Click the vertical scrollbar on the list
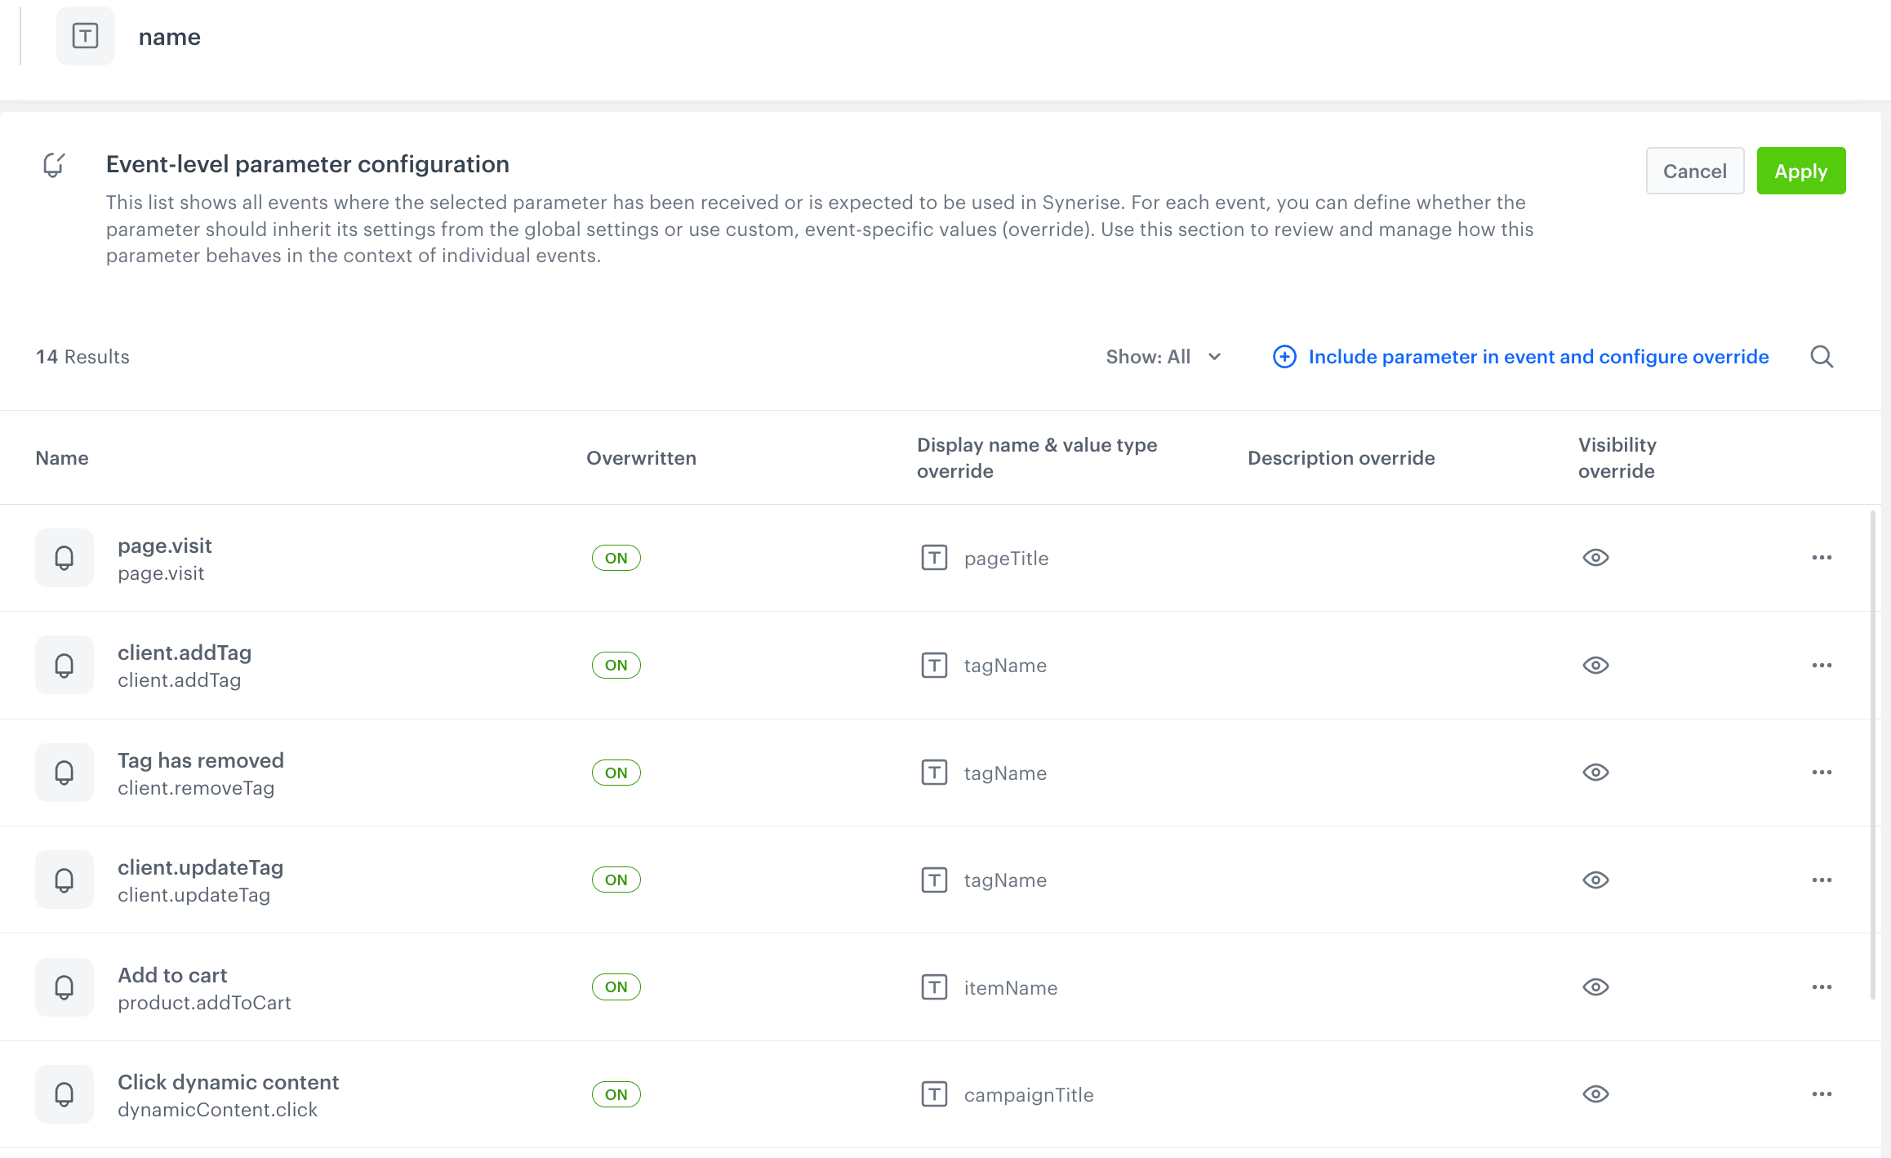 pyautogui.click(x=1873, y=755)
